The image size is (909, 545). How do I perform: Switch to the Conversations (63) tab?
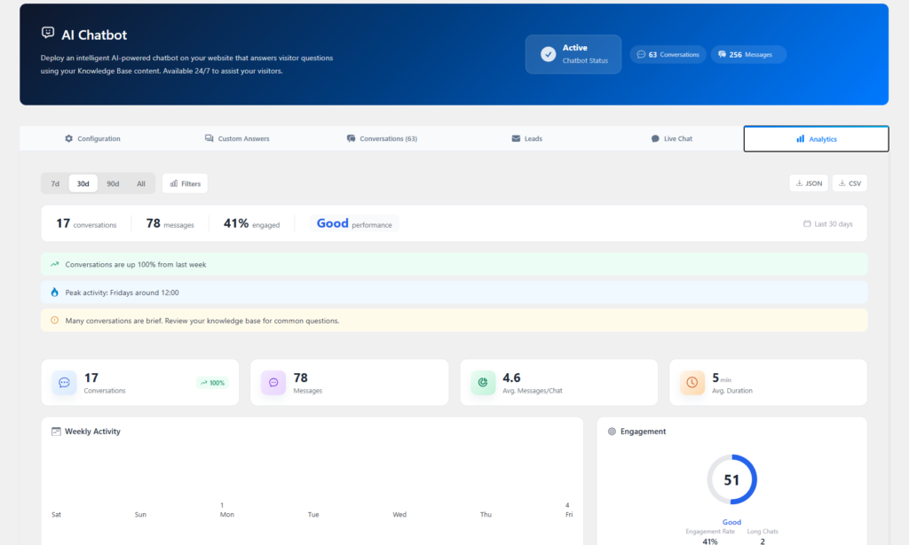pos(382,138)
